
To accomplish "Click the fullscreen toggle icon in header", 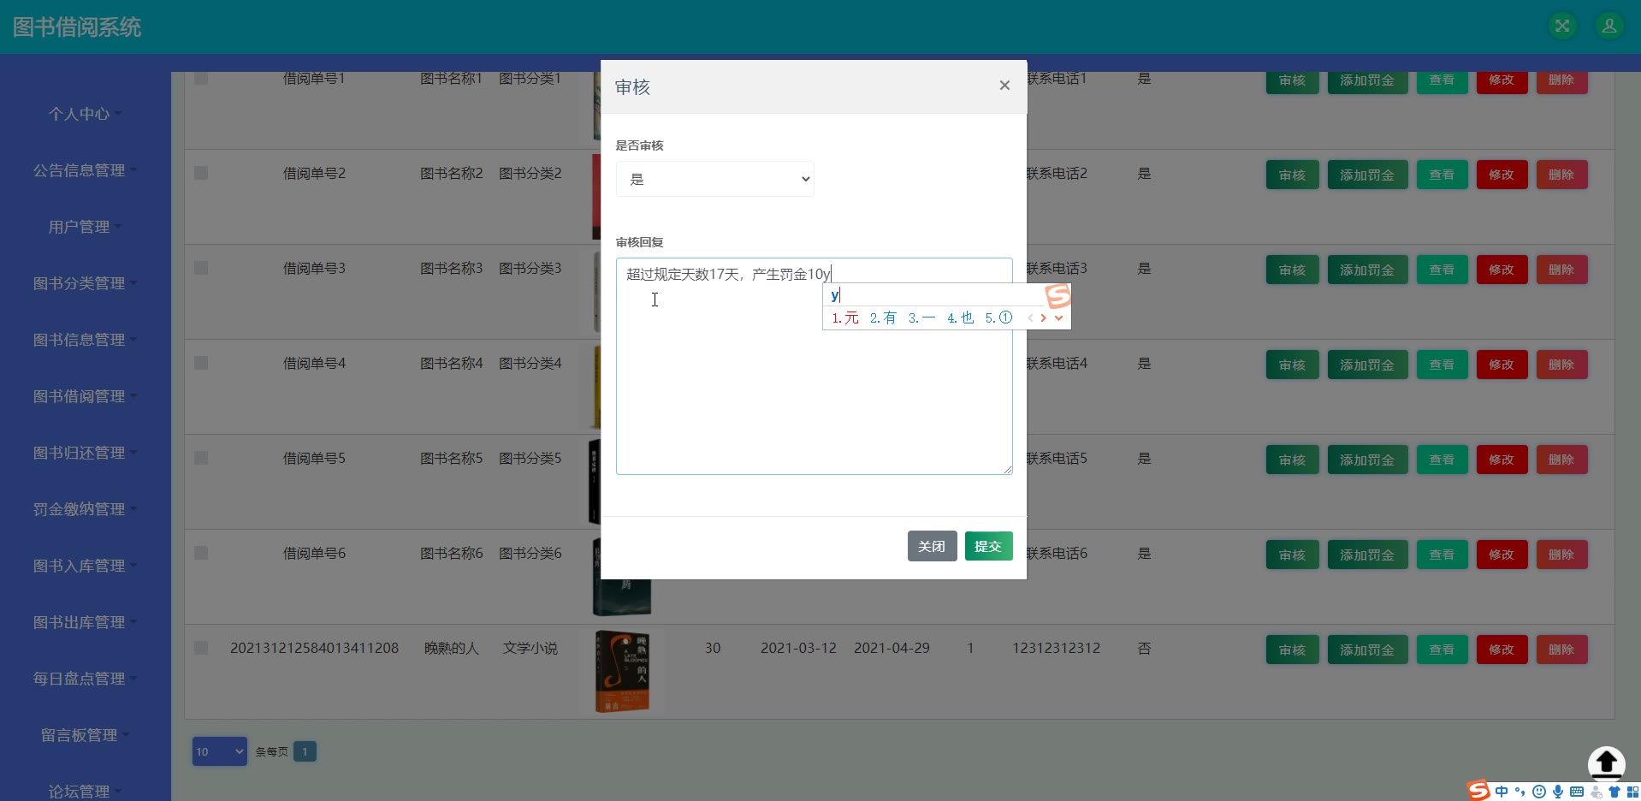I will pyautogui.click(x=1562, y=26).
